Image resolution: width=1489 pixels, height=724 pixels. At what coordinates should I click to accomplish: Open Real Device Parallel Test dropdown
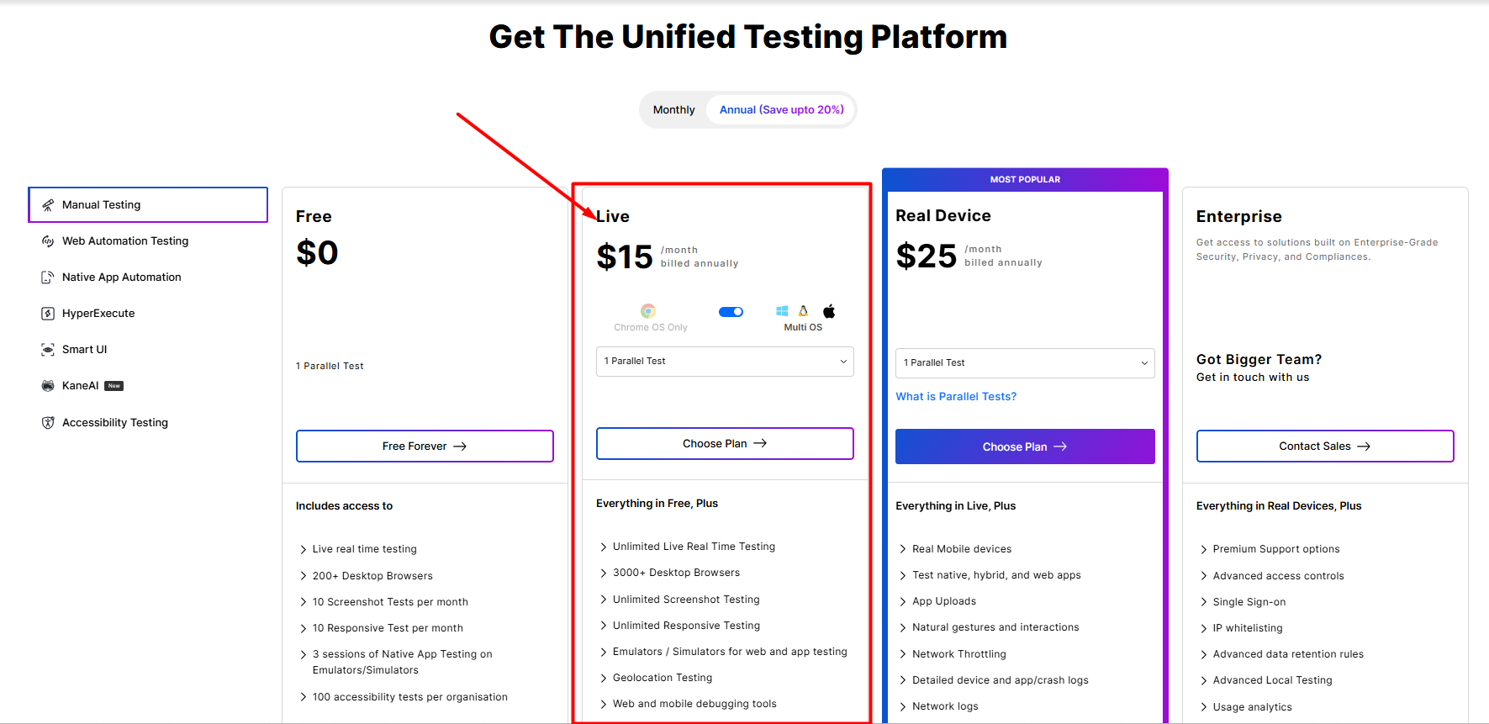[x=1025, y=363]
